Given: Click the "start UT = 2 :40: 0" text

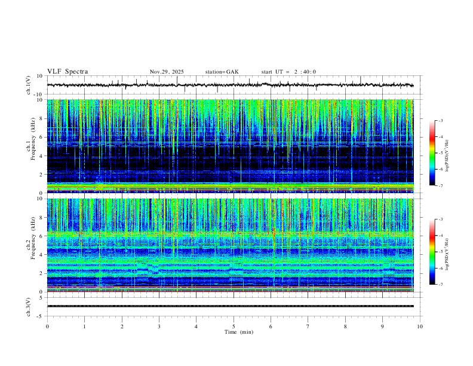Looking at the screenshot, I should click(288, 72).
